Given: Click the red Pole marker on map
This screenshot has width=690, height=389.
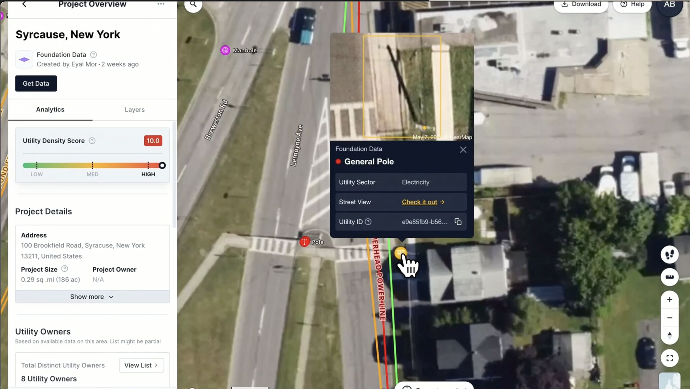Looking at the screenshot, I should [305, 241].
